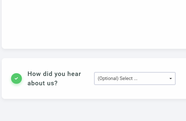
Task: Click the 'about us?' heading line
Action: point(42,83)
